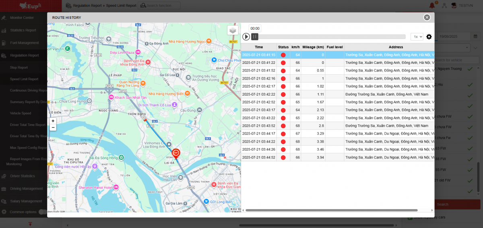Open Stop Report submenu item
Screen dimensions: 483x228
[x=19, y=67]
